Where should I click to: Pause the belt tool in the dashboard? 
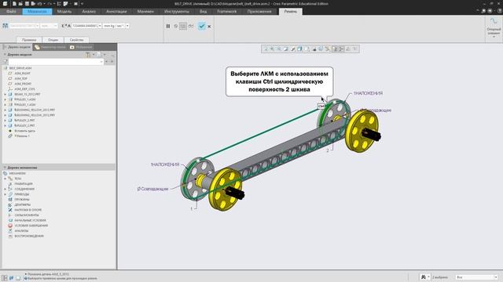tap(168, 26)
